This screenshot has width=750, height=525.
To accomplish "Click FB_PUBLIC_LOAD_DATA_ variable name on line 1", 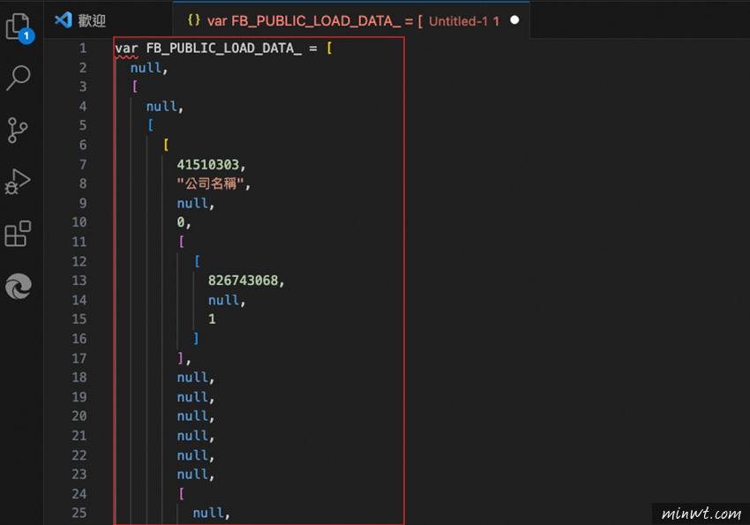I will point(224,49).
